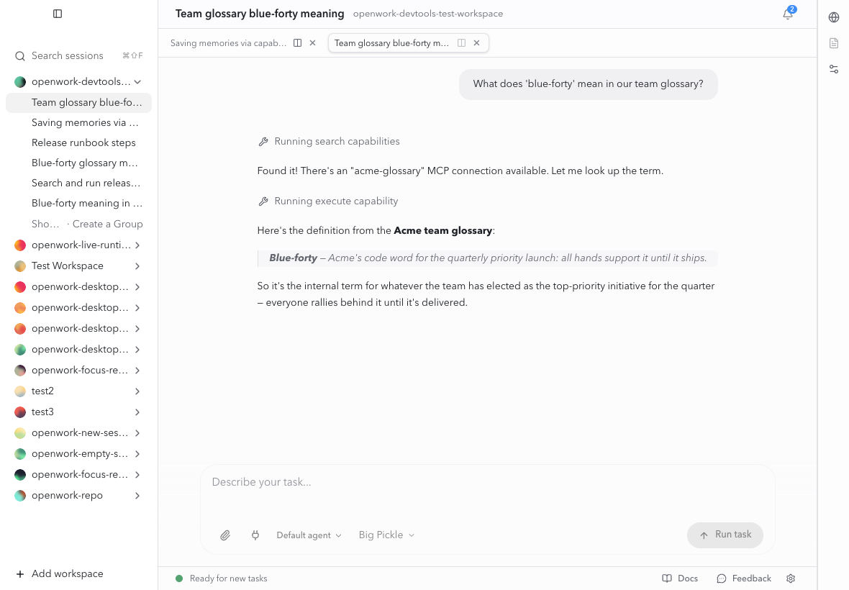Switch to Team glossary blue-forty tab

[x=391, y=43]
